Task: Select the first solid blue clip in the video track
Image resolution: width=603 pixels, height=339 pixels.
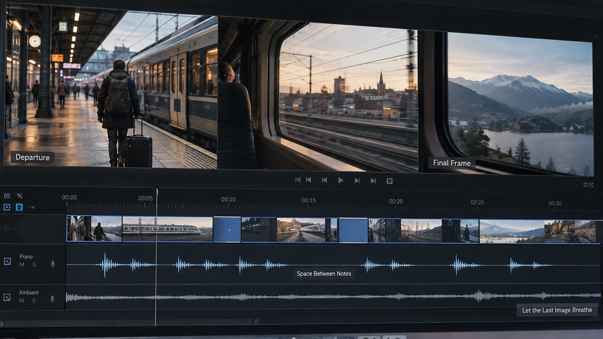Action: [227, 229]
